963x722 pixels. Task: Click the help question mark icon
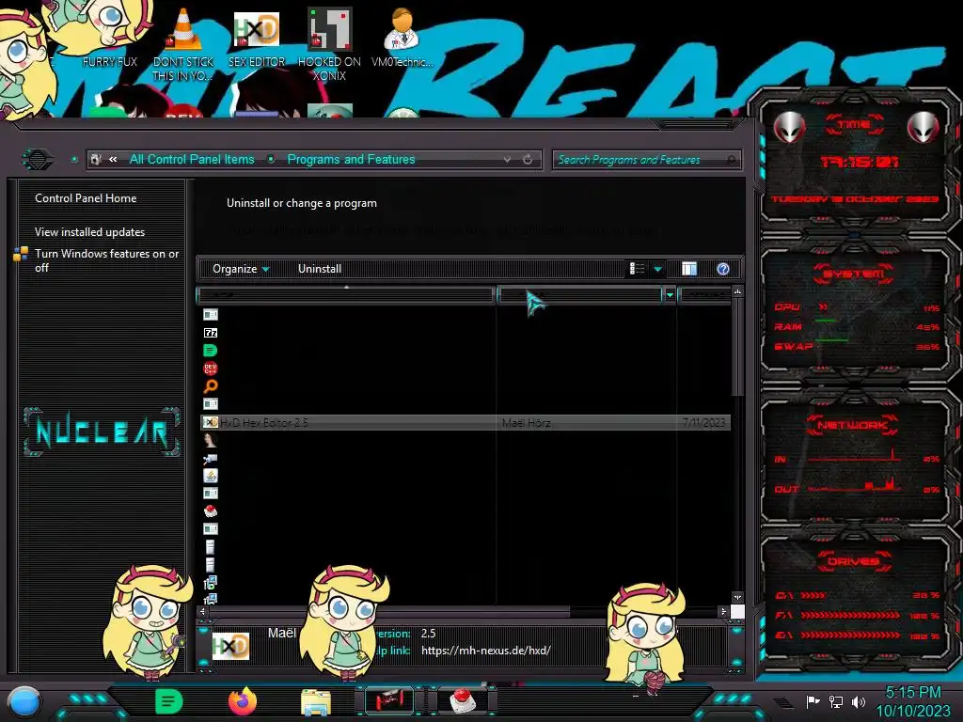(x=723, y=269)
